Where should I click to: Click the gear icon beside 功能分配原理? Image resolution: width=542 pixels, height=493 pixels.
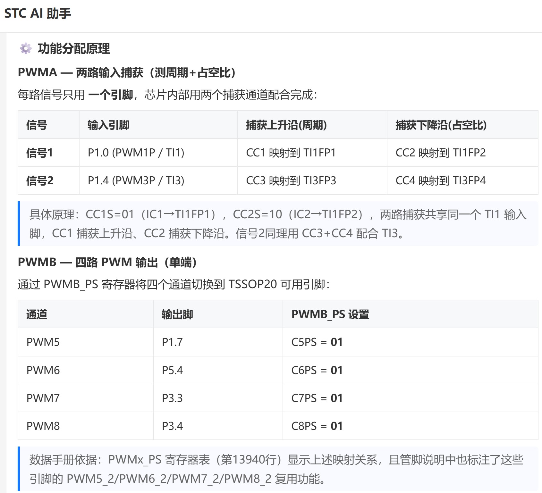tap(26, 49)
